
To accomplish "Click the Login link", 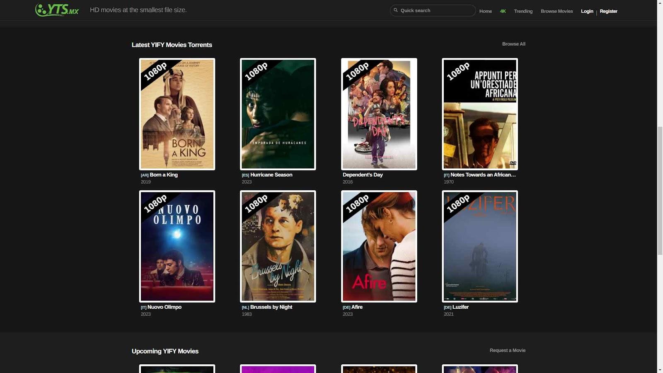I will pos(587,11).
